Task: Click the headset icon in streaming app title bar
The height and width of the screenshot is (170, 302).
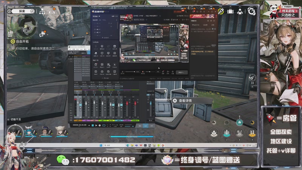Action: [197, 12]
